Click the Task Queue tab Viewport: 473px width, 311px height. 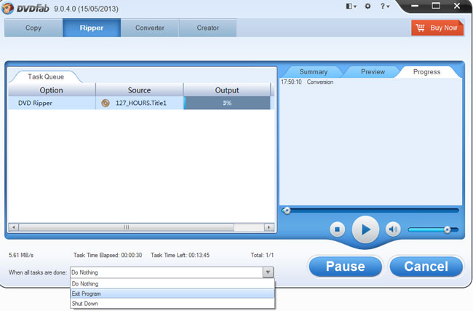pyautogui.click(x=46, y=76)
